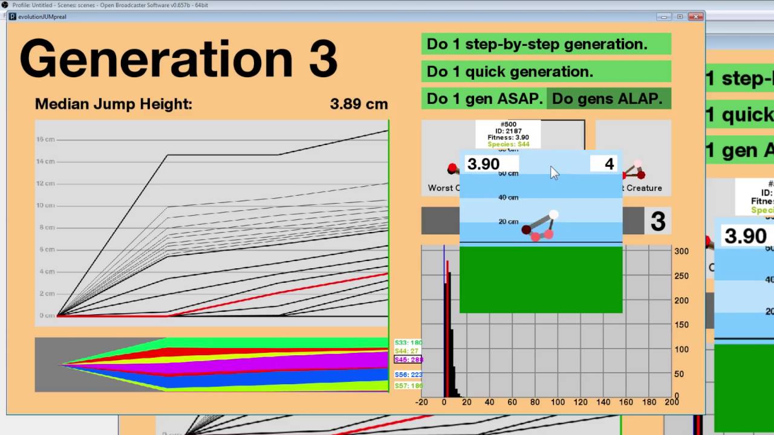Click 'Do 1 step-by-step generation.' button

[x=546, y=44]
